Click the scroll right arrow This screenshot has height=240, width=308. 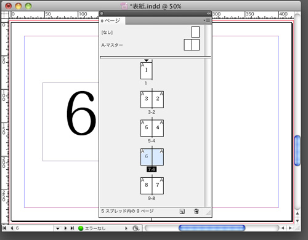[290, 228]
